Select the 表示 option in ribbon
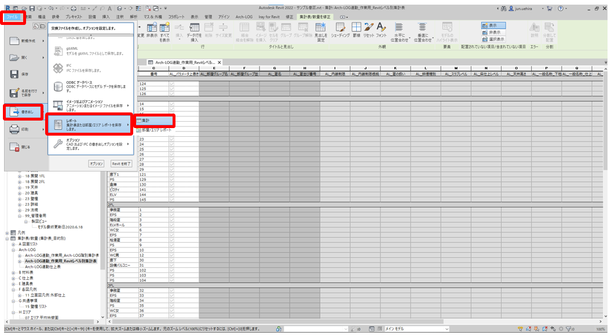Screen dimensions: 611x335 (x=493, y=26)
